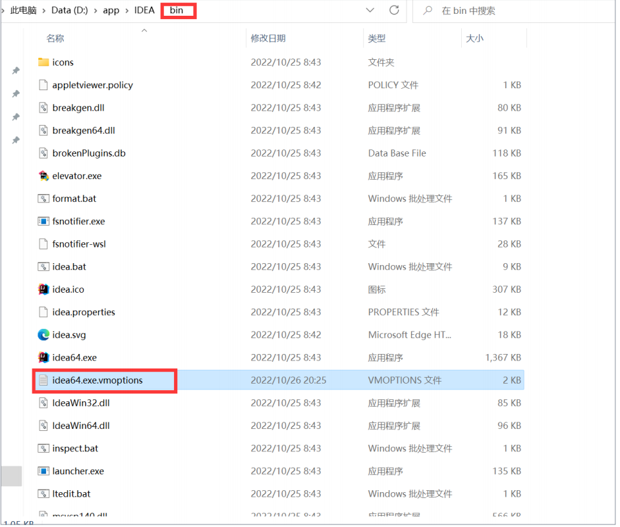Select format.bat file name
This screenshot has height=527, width=620.
click(x=74, y=199)
